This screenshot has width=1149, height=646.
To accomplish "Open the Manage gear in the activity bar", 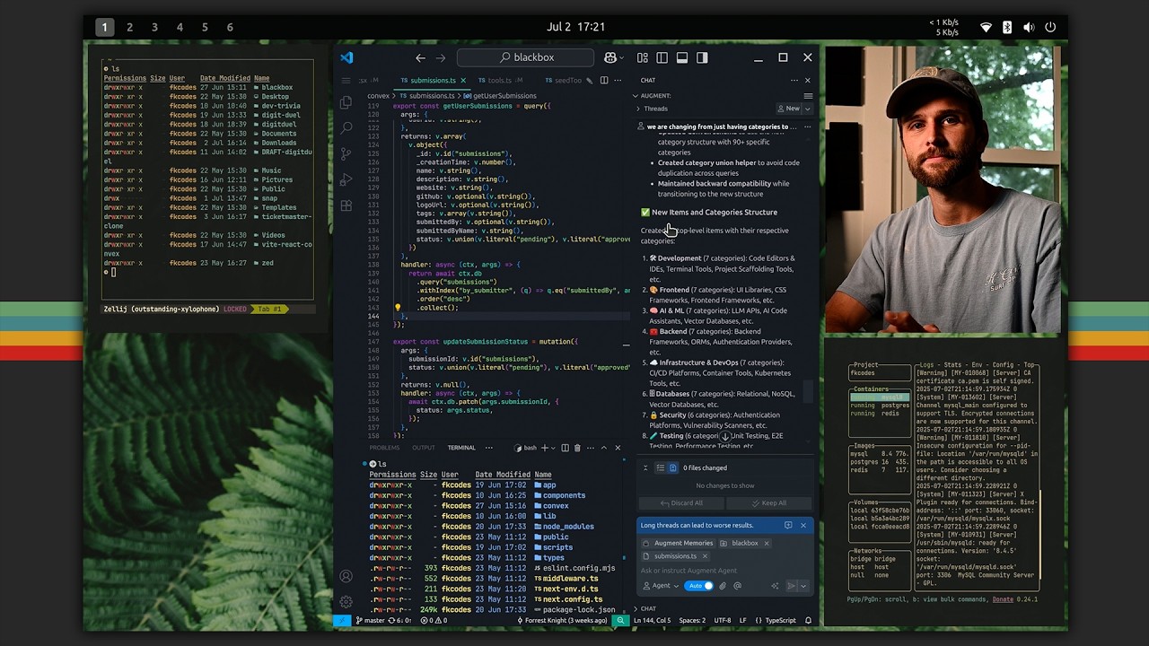I will click(x=346, y=601).
